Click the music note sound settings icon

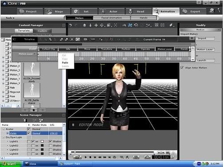[127, 157]
